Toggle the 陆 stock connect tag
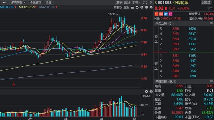214x120 pixels. pos(171,14)
